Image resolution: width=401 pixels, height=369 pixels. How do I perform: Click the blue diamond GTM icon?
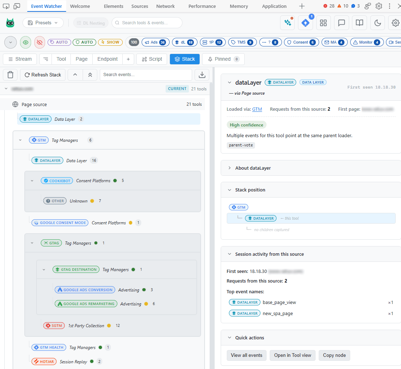pos(305,23)
